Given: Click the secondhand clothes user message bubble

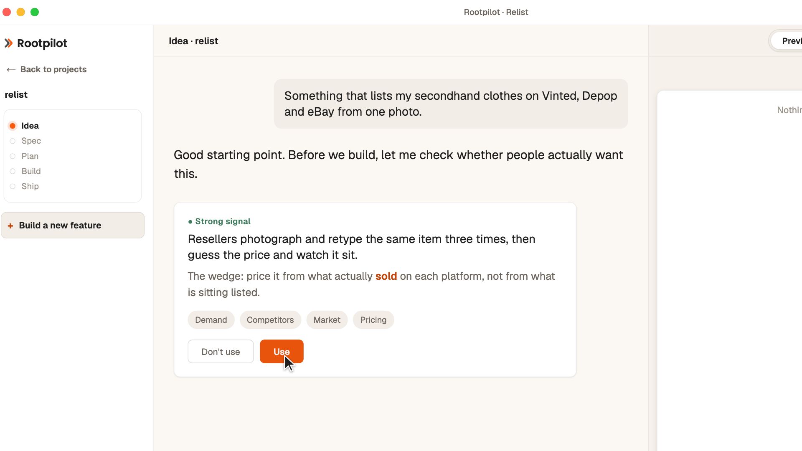Looking at the screenshot, I should click(451, 104).
